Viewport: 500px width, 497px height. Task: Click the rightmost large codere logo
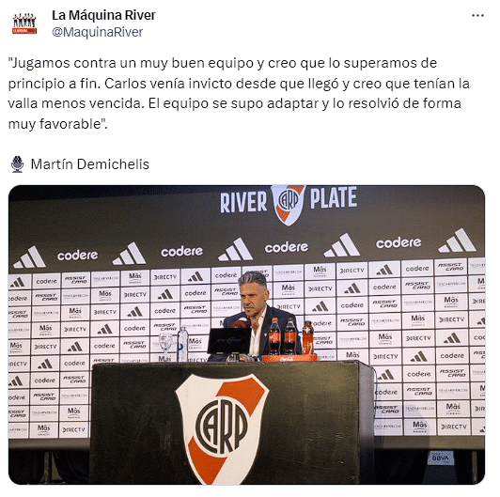(x=398, y=243)
